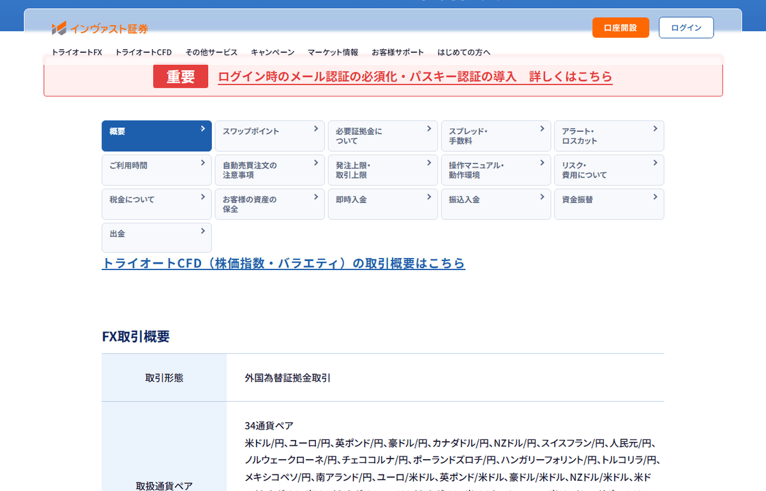The image size is (766, 491).
Task: Click the chevron on 資金振替 button
Action: pyautogui.click(x=656, y=197)
